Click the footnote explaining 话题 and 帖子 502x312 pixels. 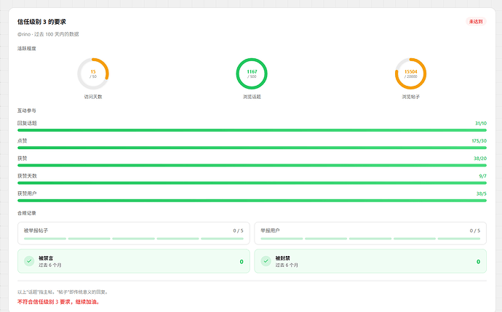click(x=63, y=292)
